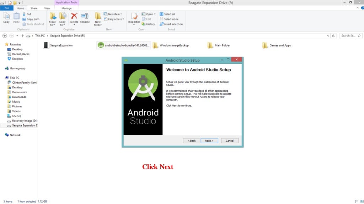Click the forward navigation arrow
The width and height of the screenshot is (364, 204).
click(x=11, y=36)
